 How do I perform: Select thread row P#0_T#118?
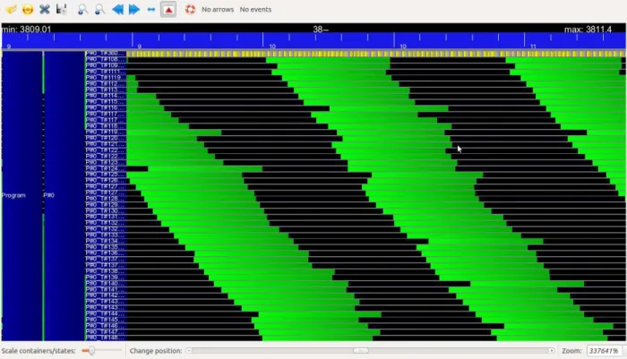105,126
